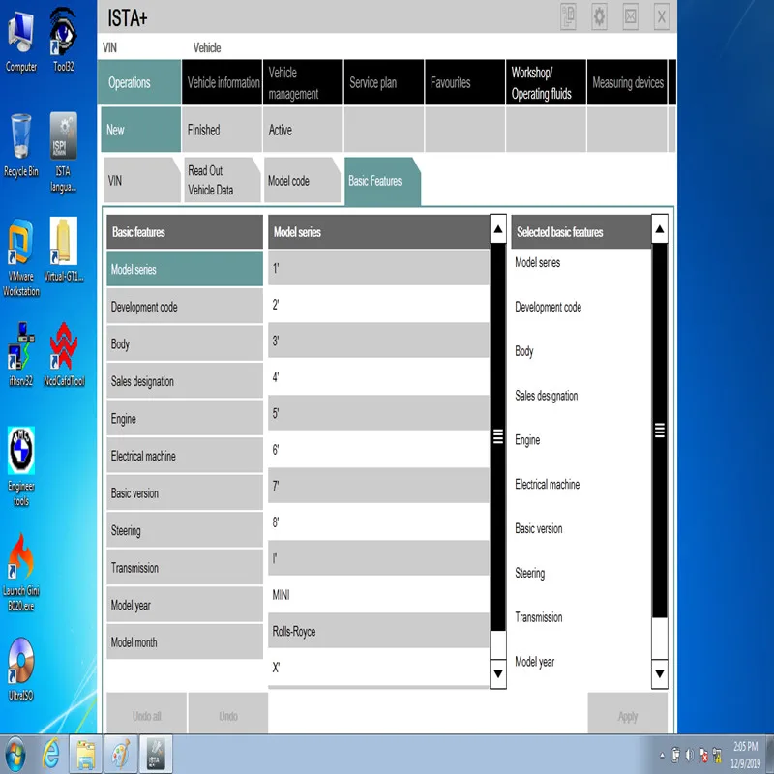Click Model series scrollbar thumb grip
Viewport: 774px width, 774px height.
coord(498,436)
